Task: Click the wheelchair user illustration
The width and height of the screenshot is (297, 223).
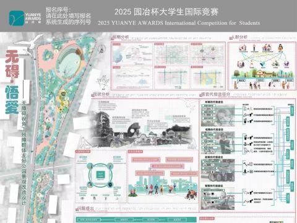Action: pyautogui.click(x=191, y=194)
